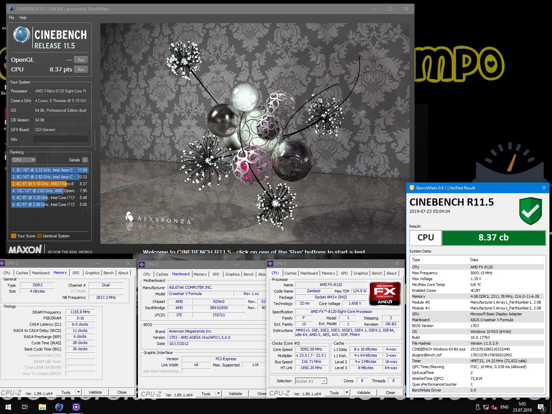The image size is (552, 414).
Task: Click the green 8.37 cb result bar
Action: click(494, 237)
